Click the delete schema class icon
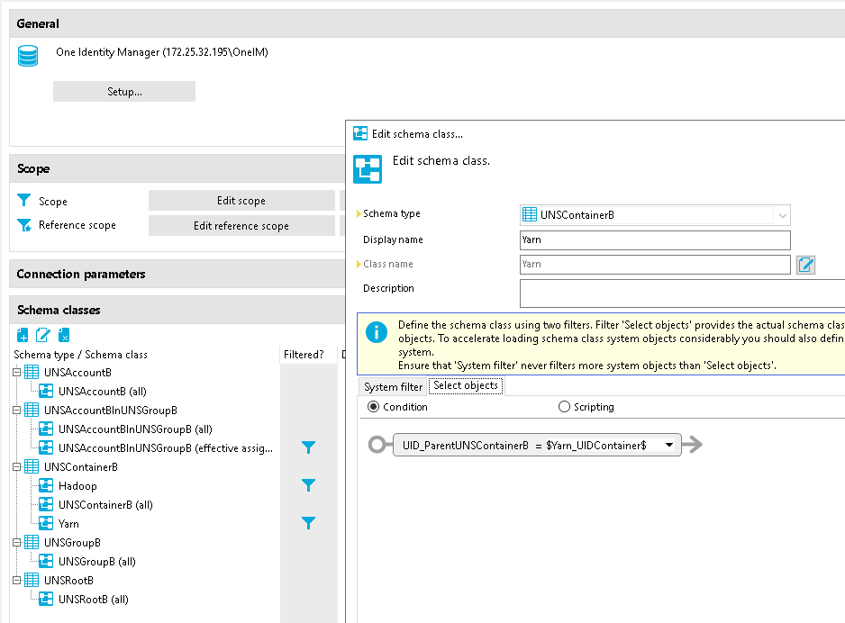 pos(63,335)
